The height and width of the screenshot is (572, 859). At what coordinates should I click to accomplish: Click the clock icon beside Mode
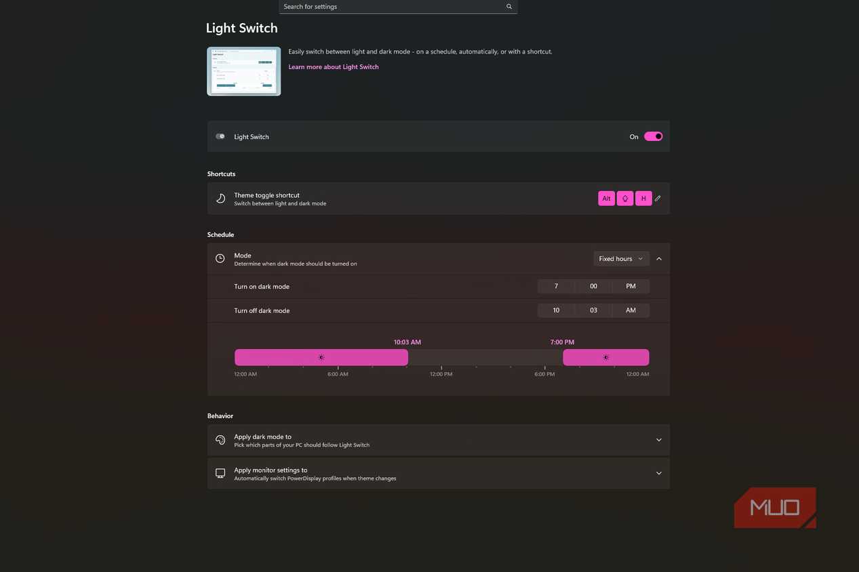coord(220,259)
